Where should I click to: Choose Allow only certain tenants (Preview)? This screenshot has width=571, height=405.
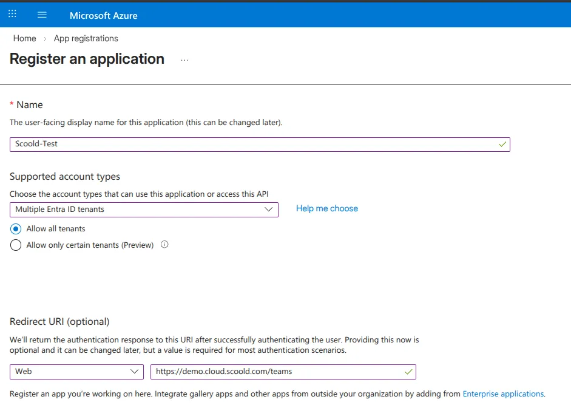(15, 245)
